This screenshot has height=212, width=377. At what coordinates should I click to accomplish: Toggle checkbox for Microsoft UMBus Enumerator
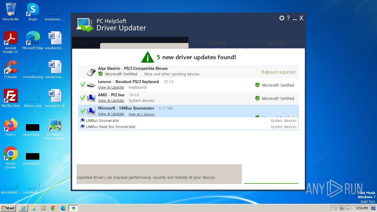pyautogui.click(x=83, y=111)
